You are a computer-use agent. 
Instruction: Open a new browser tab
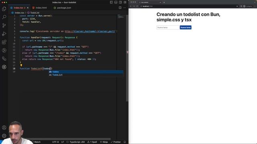click(x=164, y=2)
